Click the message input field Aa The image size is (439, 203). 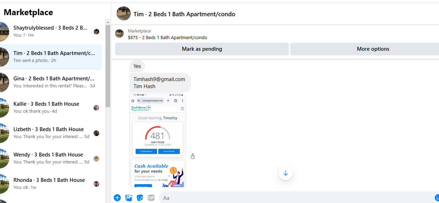point(296,198)
